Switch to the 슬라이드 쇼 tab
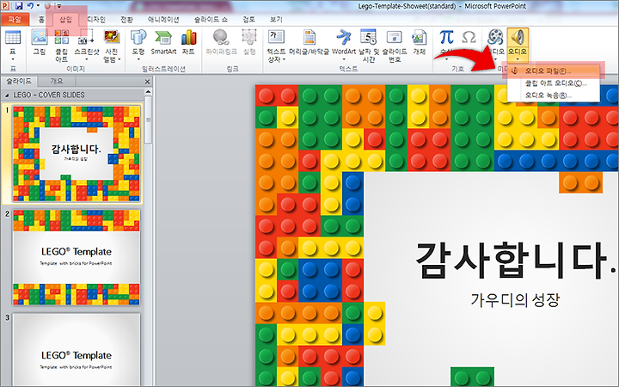The width and height of the screenshot is (619, 387). click(x=211, y=19)
